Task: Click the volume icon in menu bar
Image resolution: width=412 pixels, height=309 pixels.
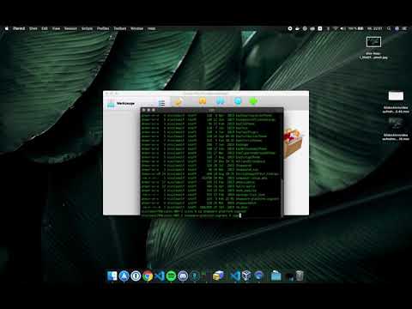Action: point(342,28)
